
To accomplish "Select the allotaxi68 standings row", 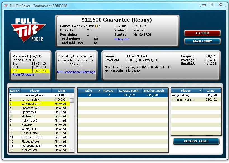I will click(x=39, y=116).
